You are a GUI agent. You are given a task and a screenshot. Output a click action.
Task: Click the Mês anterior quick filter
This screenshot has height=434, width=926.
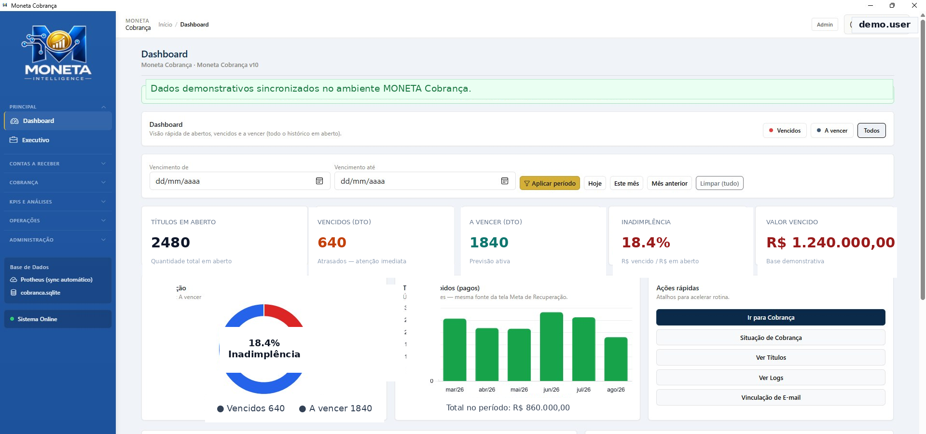tap(669, 183)
